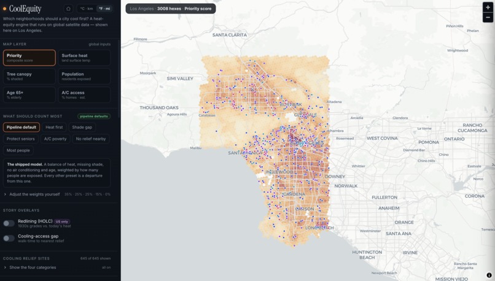The width and height of the screenshot is (495, 281).
Task: Click the ANAHEIM map label
Action: click(x=389, y=209)
